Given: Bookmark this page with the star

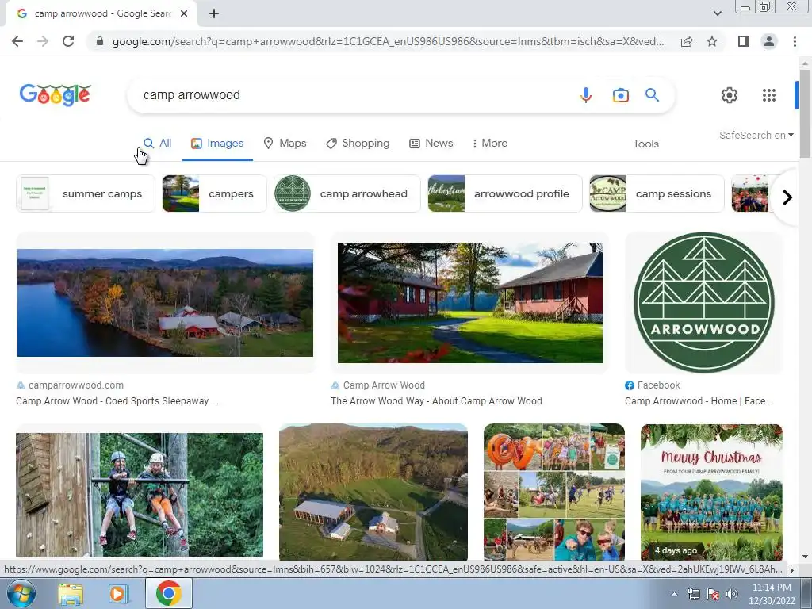Looking at the screenshot, I should point(712,41).
